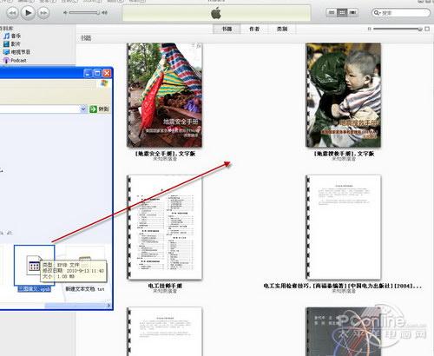434x356 pixels.
Task: Open the Podcast library in sidebar
Action: coord(15,60)
